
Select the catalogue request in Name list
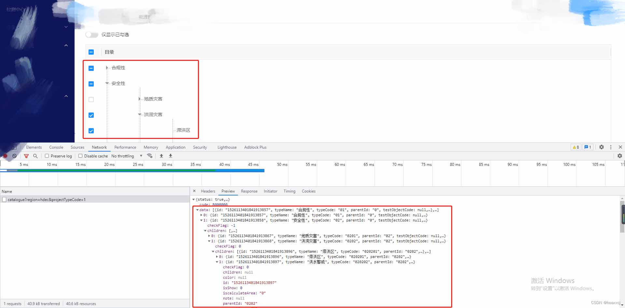tap(47, 200)
